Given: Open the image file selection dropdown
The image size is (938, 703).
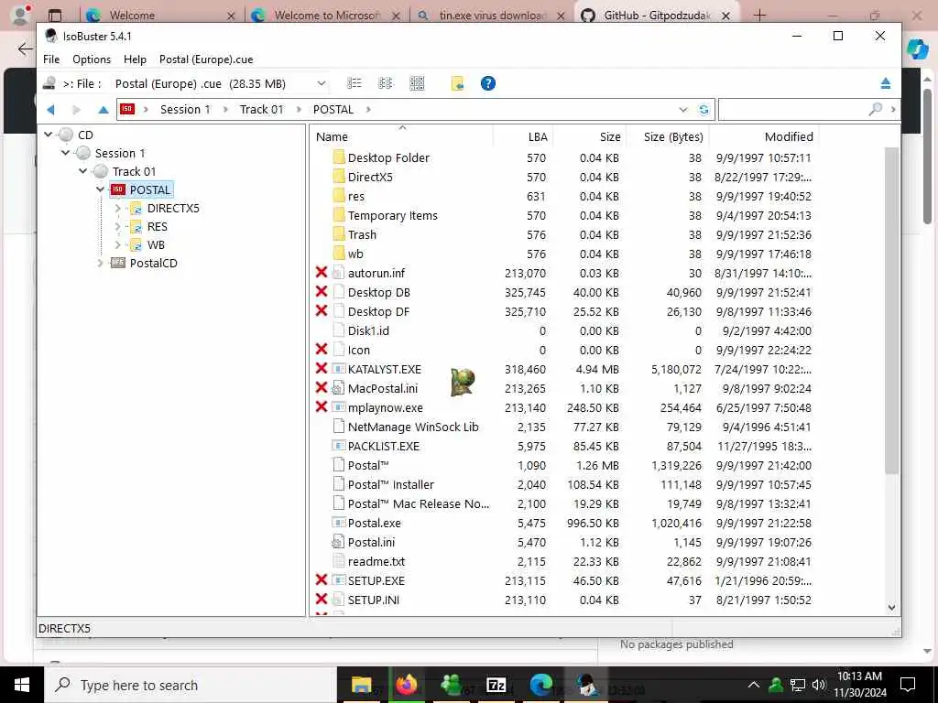Looking at the screenshot, I should (x=322, y=83).
